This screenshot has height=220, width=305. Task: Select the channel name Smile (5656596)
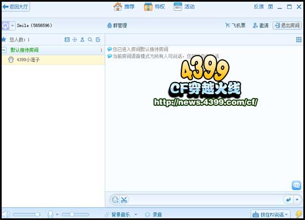pos(34,25)
